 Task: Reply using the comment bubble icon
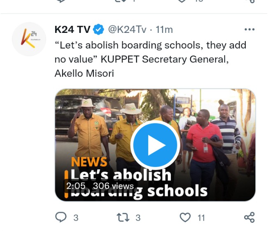(x=61, y=217)
